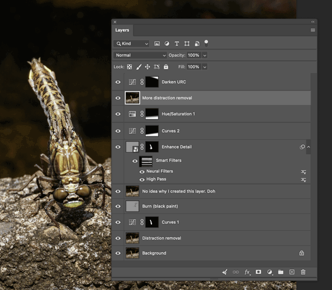
Task: Toggle High Pass filter visibility eye
Action: pyautogui.click(x=142, y=180)
